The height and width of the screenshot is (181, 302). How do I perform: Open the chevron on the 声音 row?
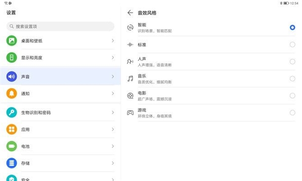[113, 76]
